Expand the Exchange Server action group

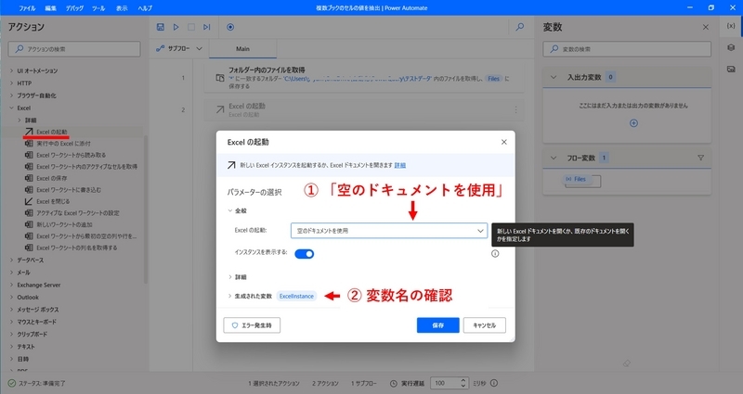(12, 286)
